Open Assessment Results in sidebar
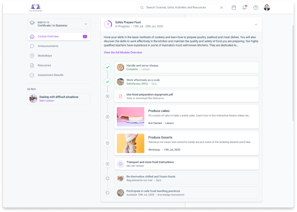Screen dimensions: 297x212 tap(59, 75)
